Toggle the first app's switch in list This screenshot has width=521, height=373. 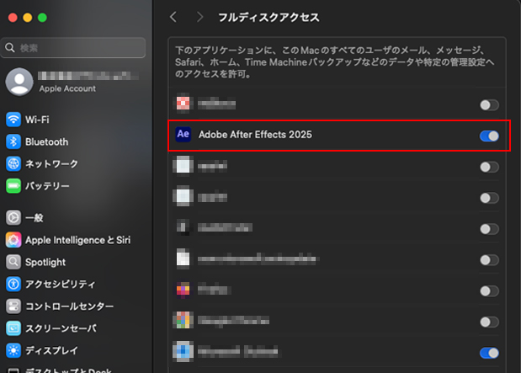[489, 105]
